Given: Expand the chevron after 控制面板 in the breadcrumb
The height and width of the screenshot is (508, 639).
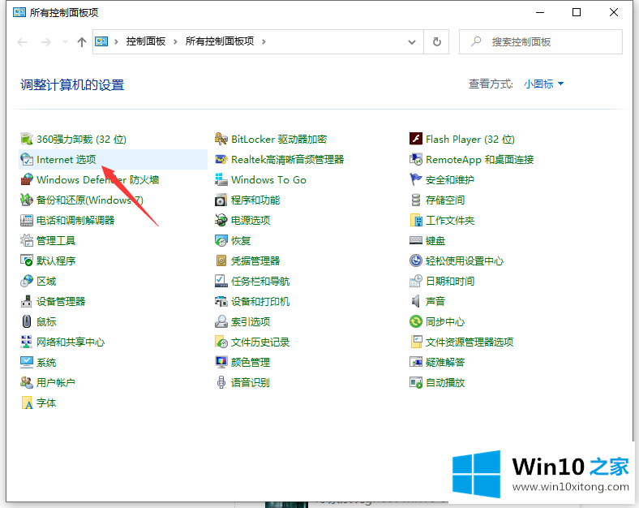Looking at the screenshot, I should (x=175, y=41).
